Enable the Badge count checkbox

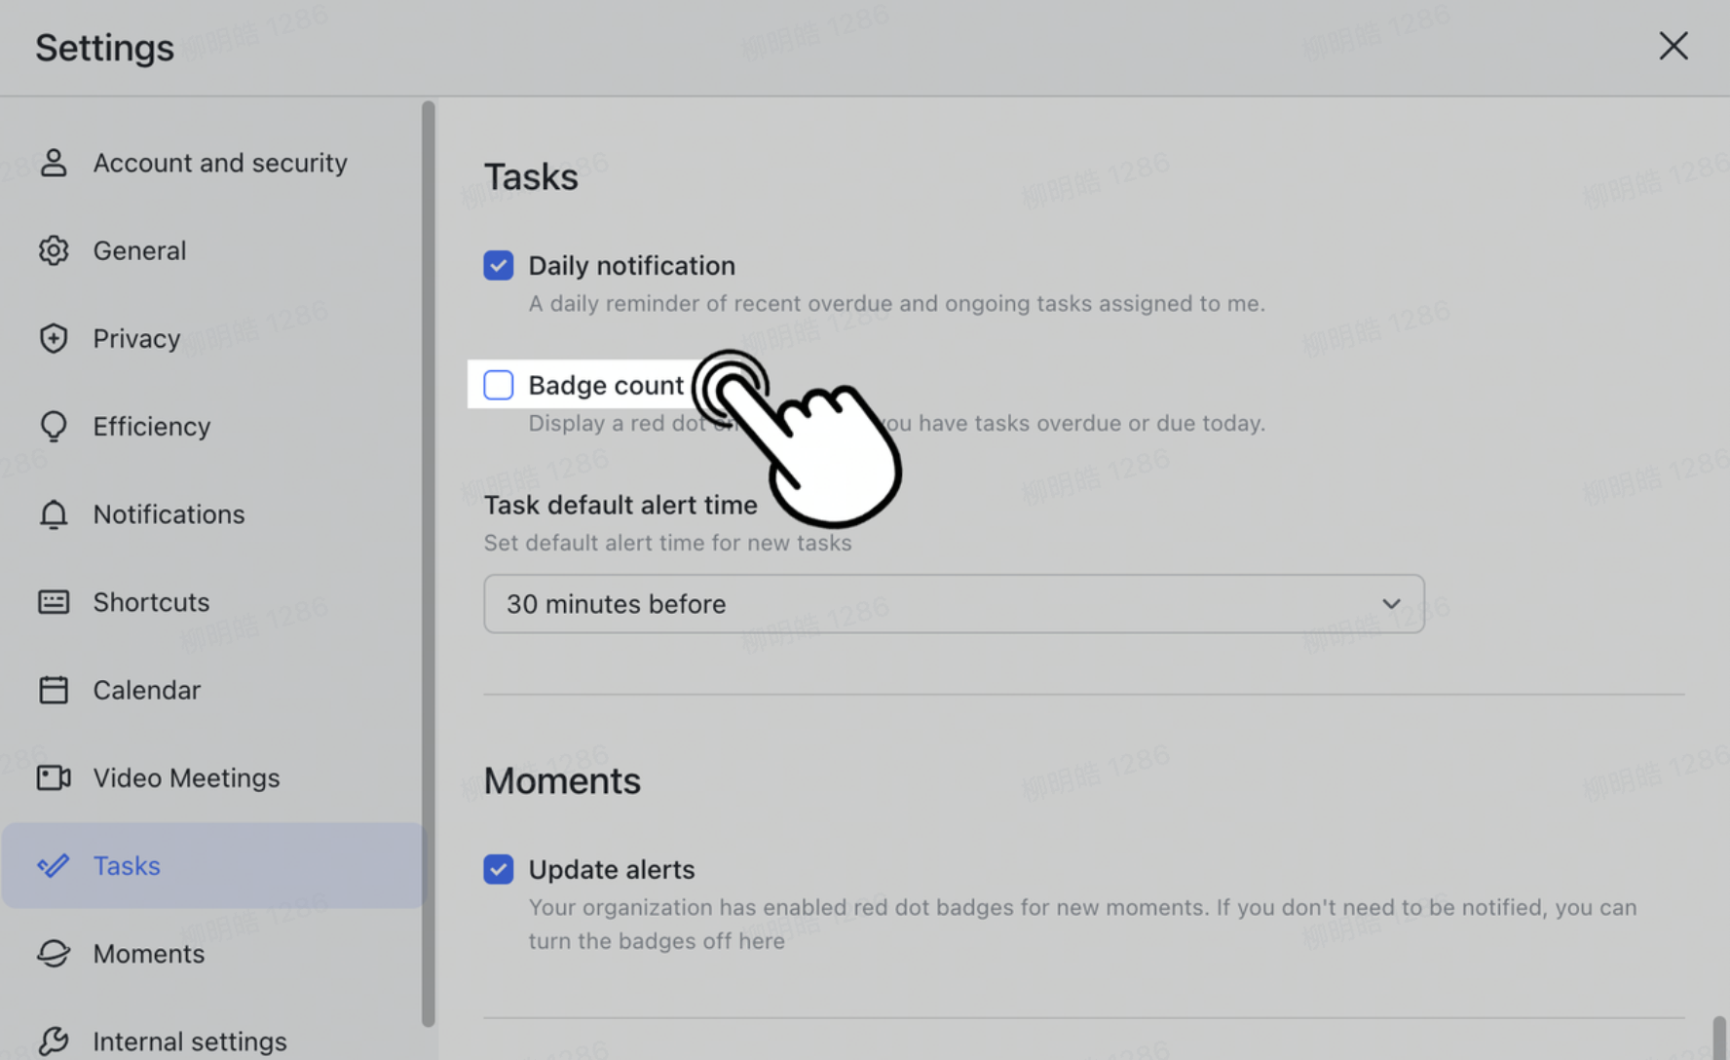(498, 385)
